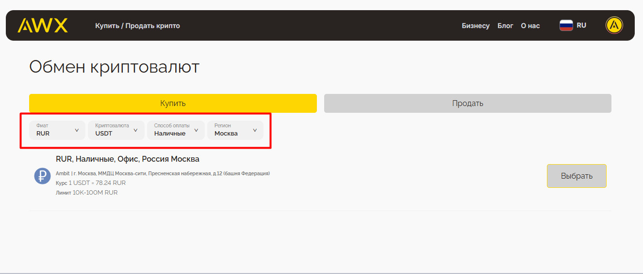The height and width of the screenshot is (274, 643).
Task: Open the Фиат dropdown showing RUR
Action: 57,130
